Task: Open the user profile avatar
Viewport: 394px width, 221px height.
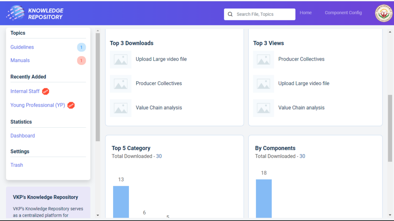Action: coord(384,13)
